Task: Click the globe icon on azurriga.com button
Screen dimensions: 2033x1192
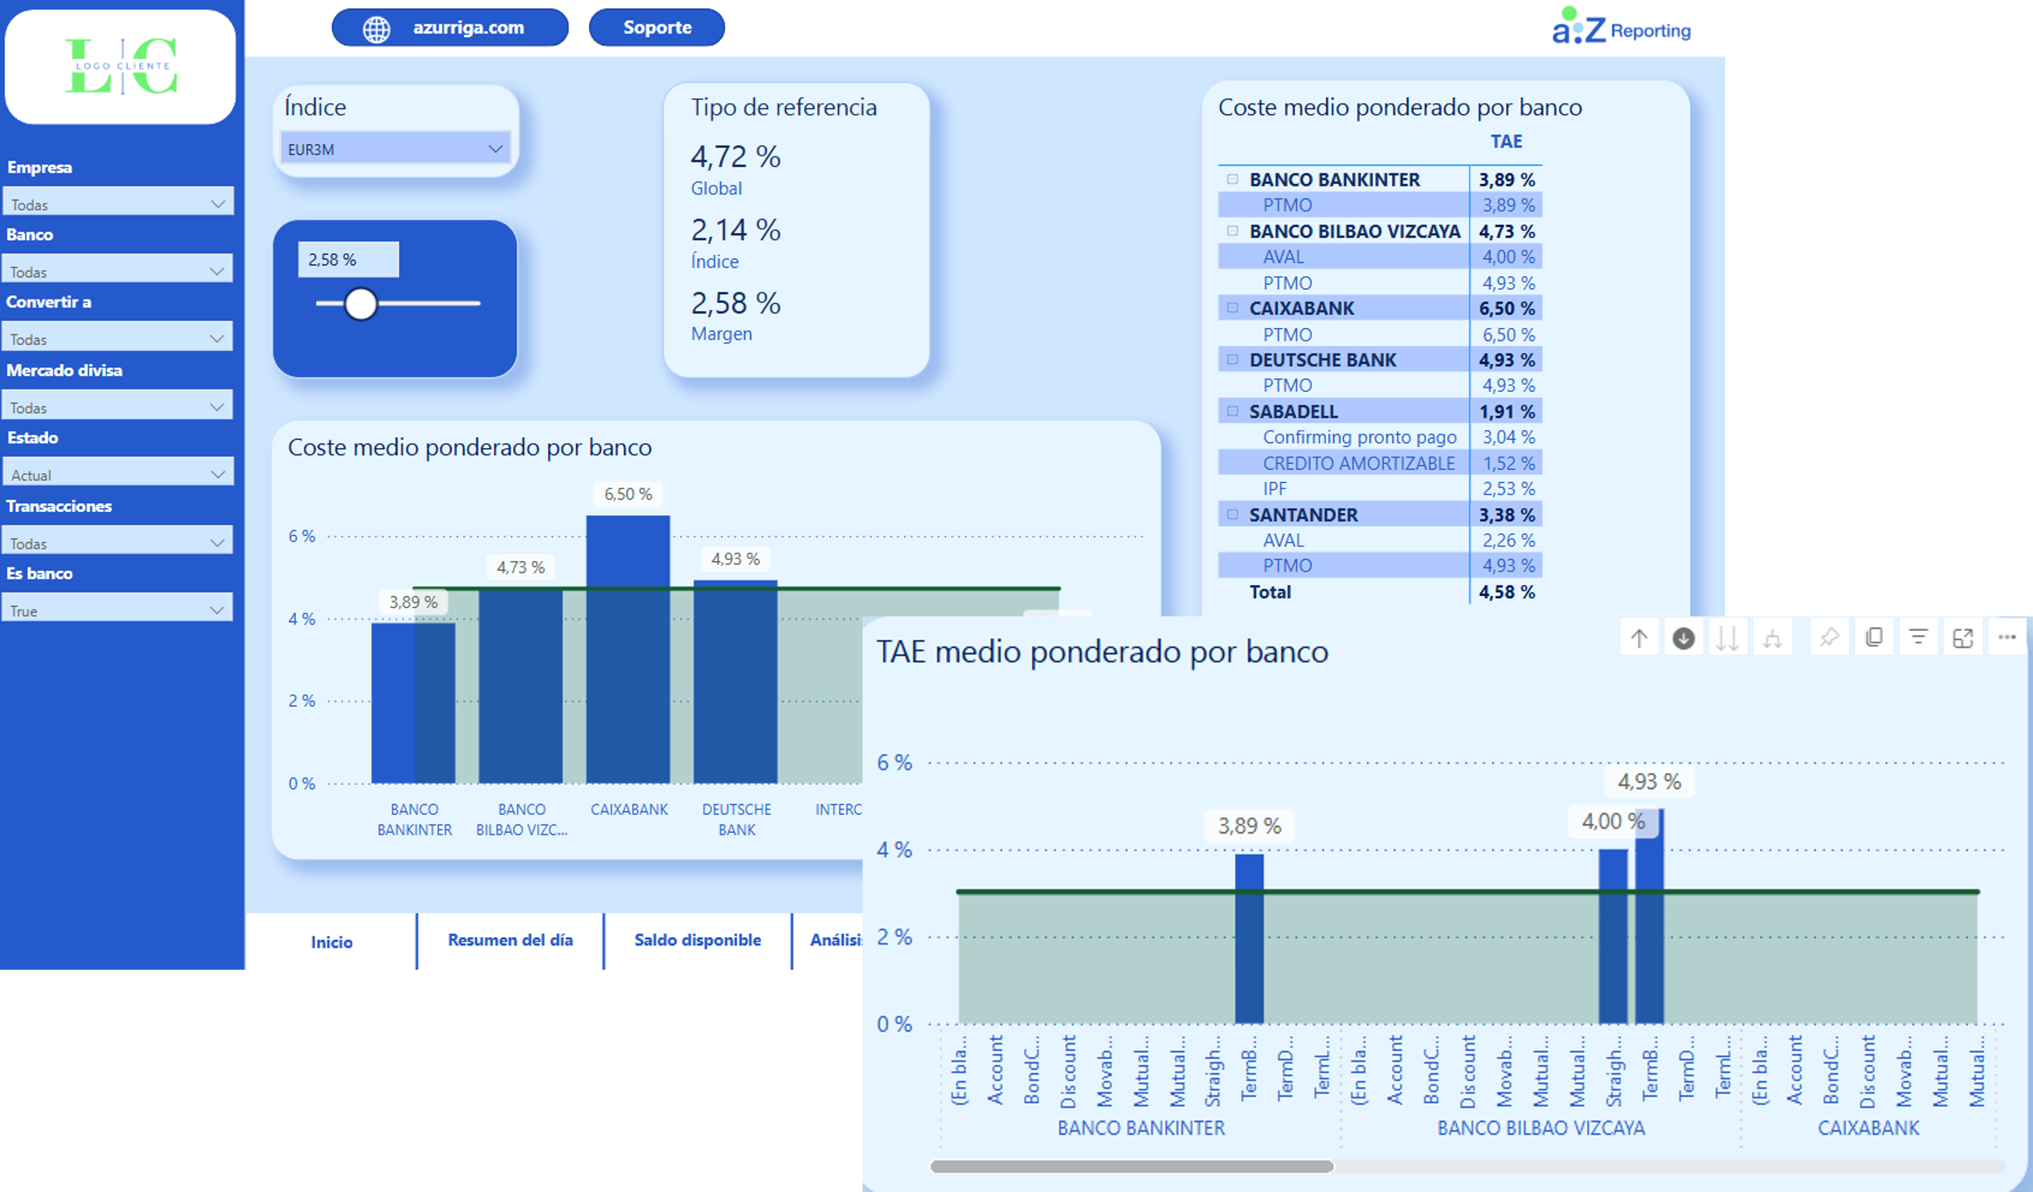Action: (376, 28)
